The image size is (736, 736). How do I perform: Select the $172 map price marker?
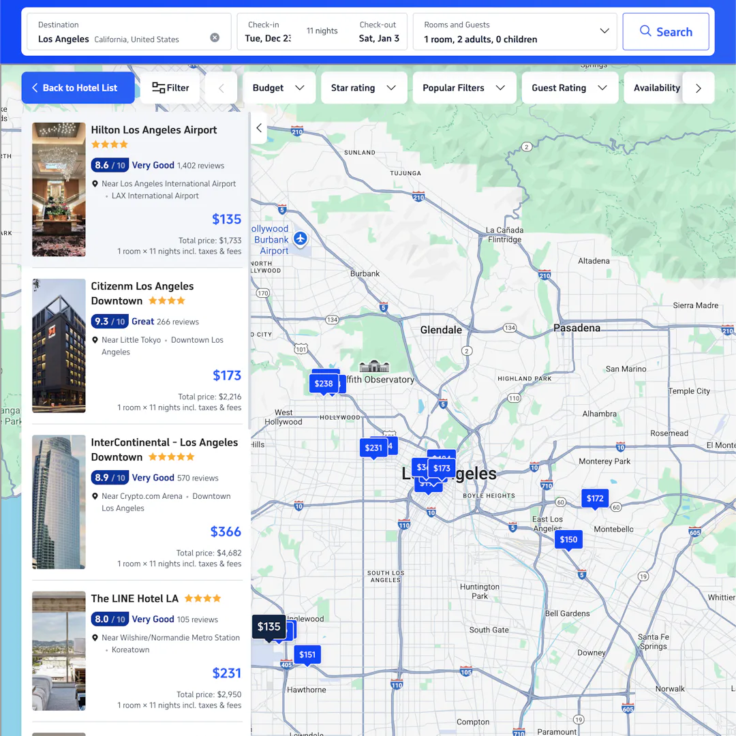[595, 499]
